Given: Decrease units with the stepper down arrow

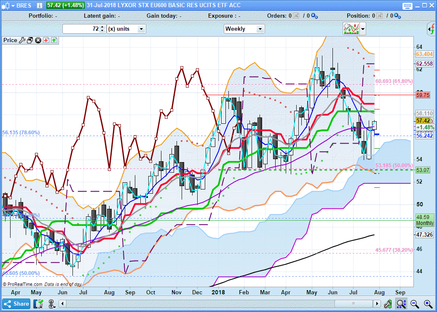Looking at the screenshot, I should tap(102, 31).
